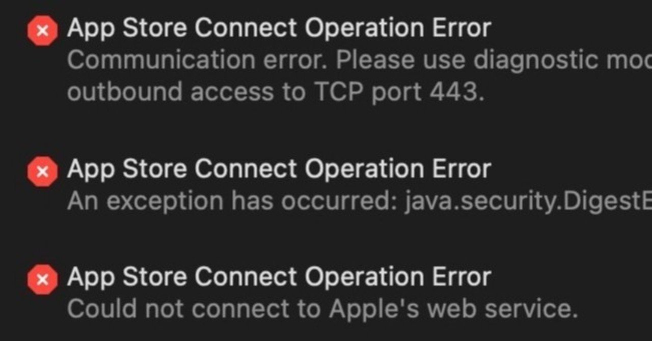The image size is (652, 341).
Task: Click the red error icon on second notification
Action: (x=42, y=169)
